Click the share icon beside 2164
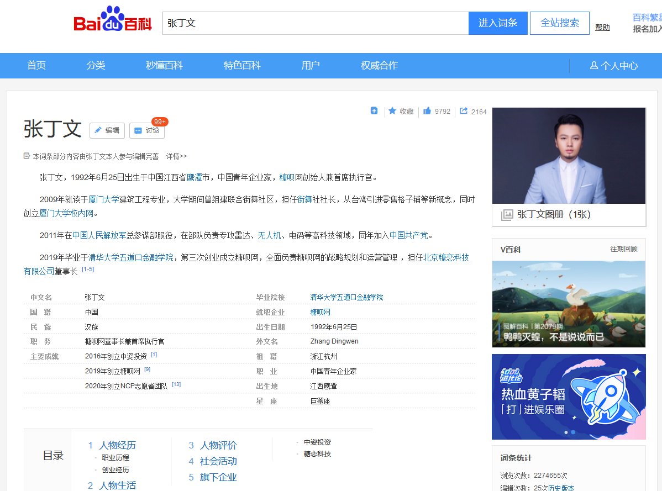The height and width of the screenshot is (491, 662). tap(464, 110)
